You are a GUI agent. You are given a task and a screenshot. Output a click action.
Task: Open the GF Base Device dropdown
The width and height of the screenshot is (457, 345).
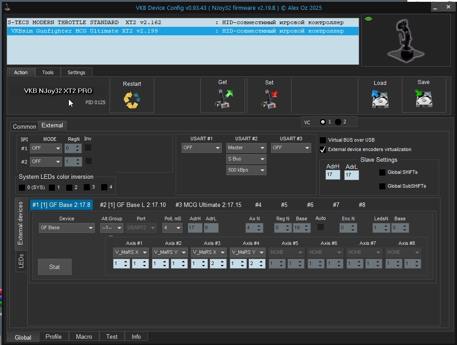(x=66, y=228)
